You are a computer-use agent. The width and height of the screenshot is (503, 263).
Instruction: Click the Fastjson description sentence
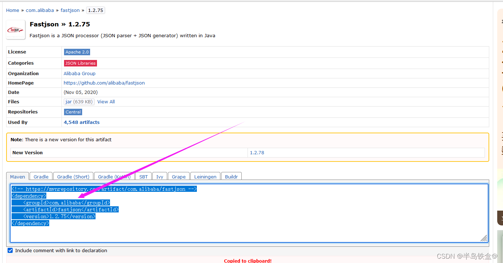pos(122,35)
